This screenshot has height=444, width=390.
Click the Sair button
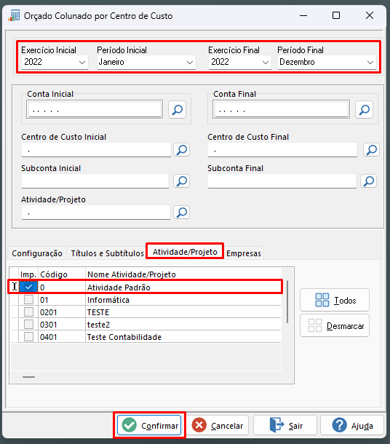[x=285, y=425]
